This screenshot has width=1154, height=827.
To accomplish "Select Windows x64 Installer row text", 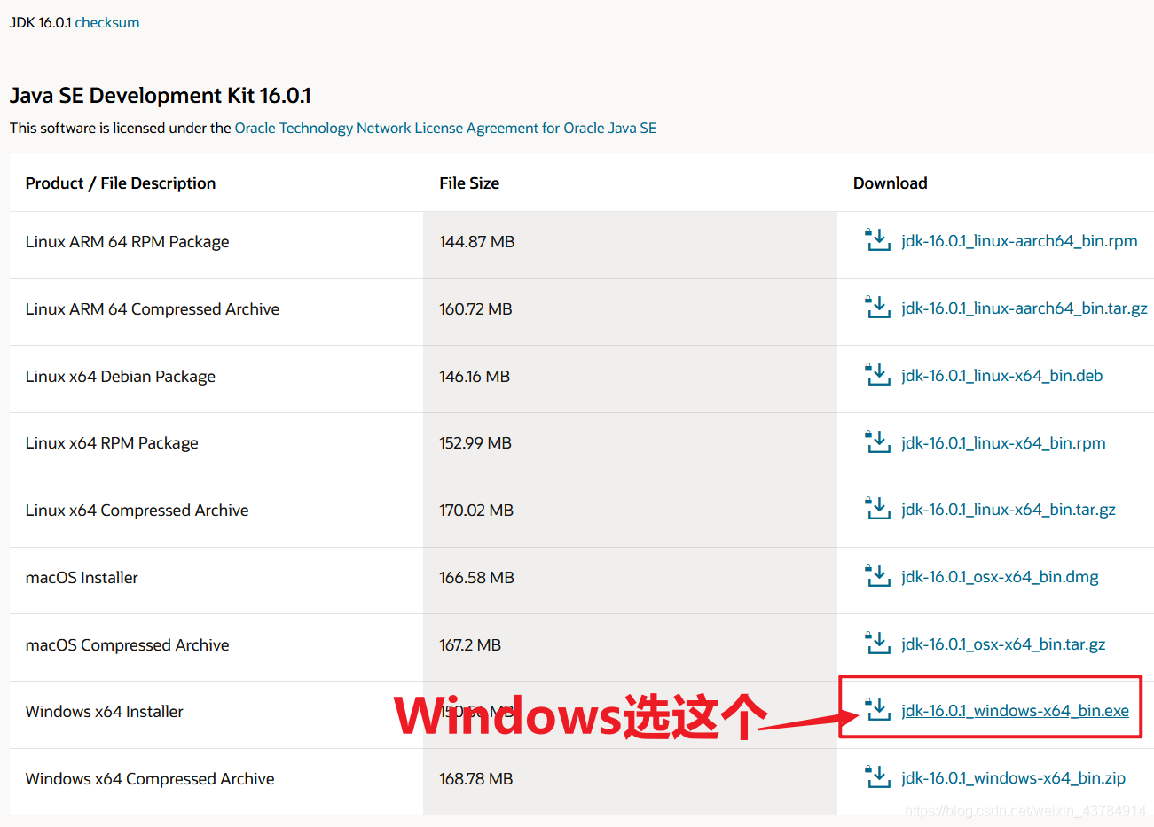I will 105,712.
